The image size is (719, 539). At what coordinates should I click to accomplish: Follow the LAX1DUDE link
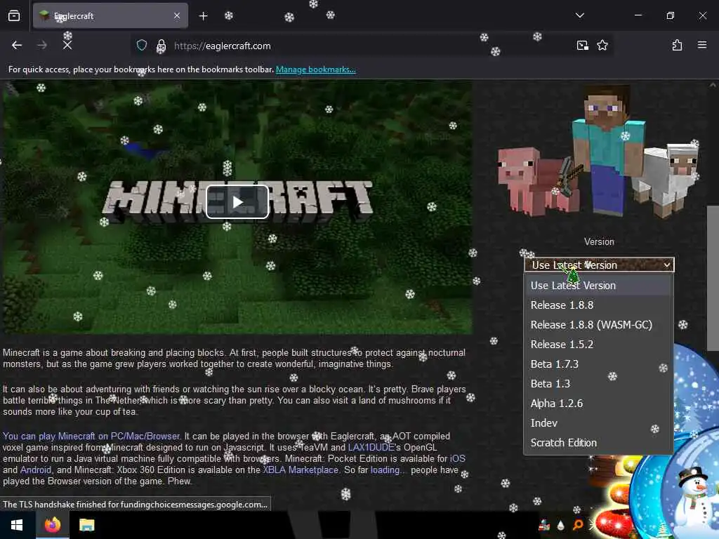(371, 447)
